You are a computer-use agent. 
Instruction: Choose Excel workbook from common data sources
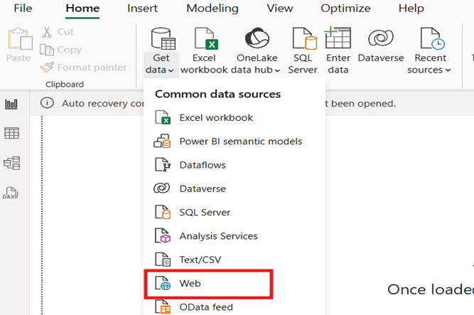click(x=235, y=117)
